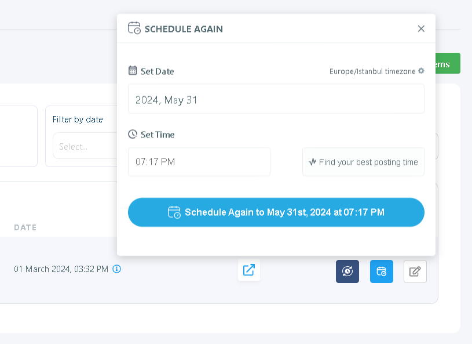Open timezone settings with the gear icon
Image resolution: width=472 pixels, height=344 pixels.
(421, 71)
